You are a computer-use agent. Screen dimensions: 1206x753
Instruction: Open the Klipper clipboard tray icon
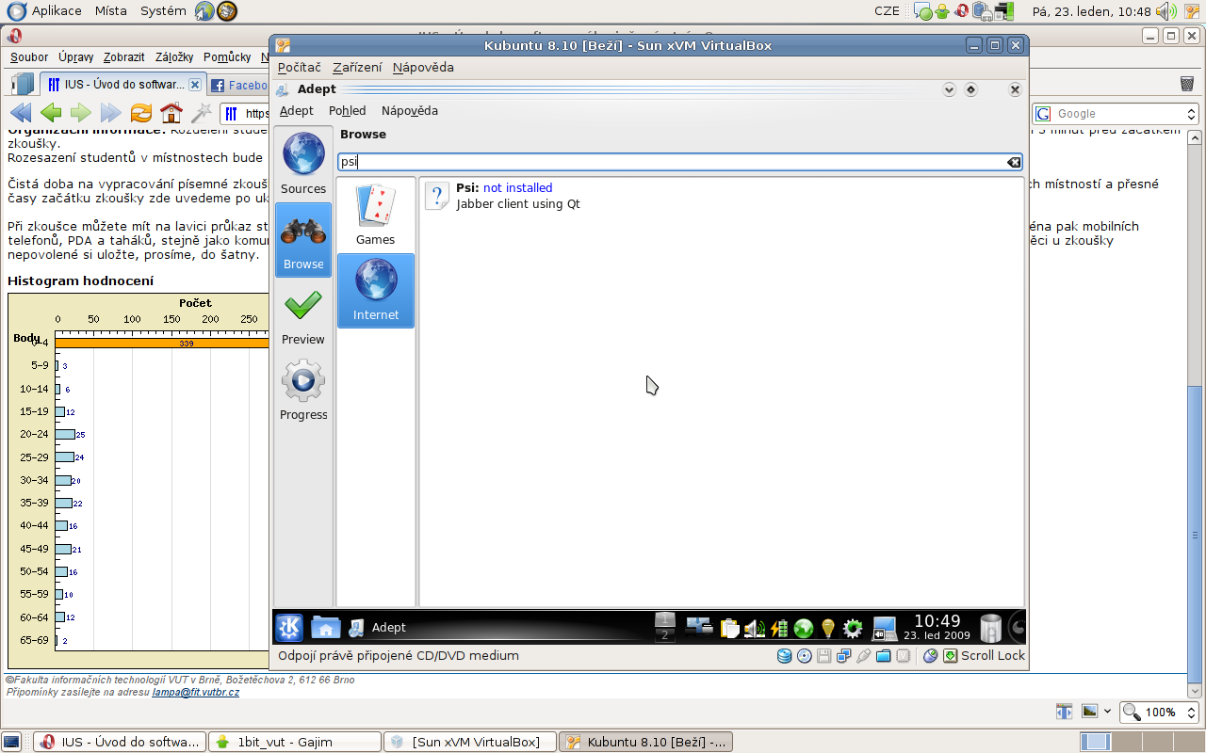[x=729, y=628]
